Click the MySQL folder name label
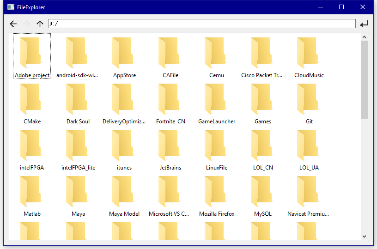377x249 pixels. coord(263,214)
